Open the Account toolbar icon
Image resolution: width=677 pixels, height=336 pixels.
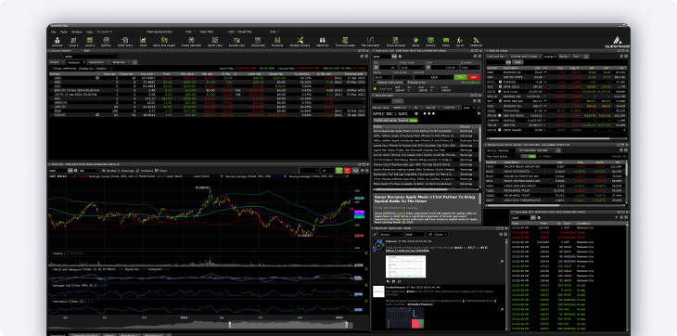[57, 42]
